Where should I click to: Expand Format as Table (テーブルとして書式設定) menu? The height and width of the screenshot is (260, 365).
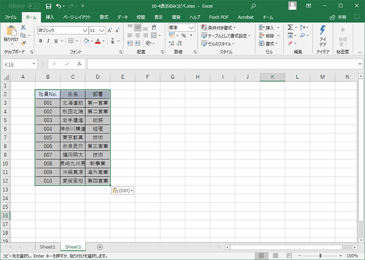[226, 36]
